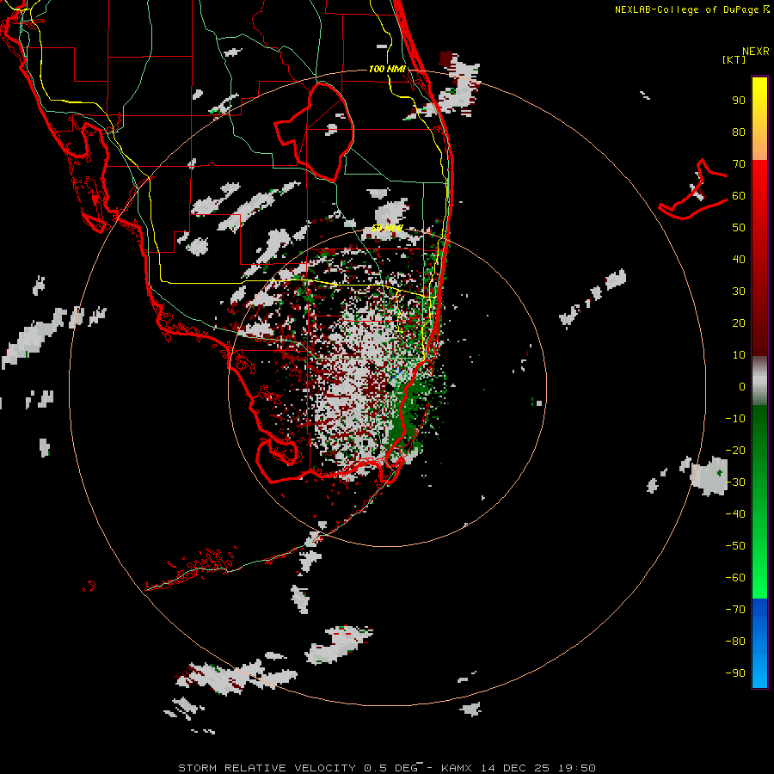Screen dimensions: 774x774
Task: Click the 20 value on velocity scale
Action: click(739, 322)
